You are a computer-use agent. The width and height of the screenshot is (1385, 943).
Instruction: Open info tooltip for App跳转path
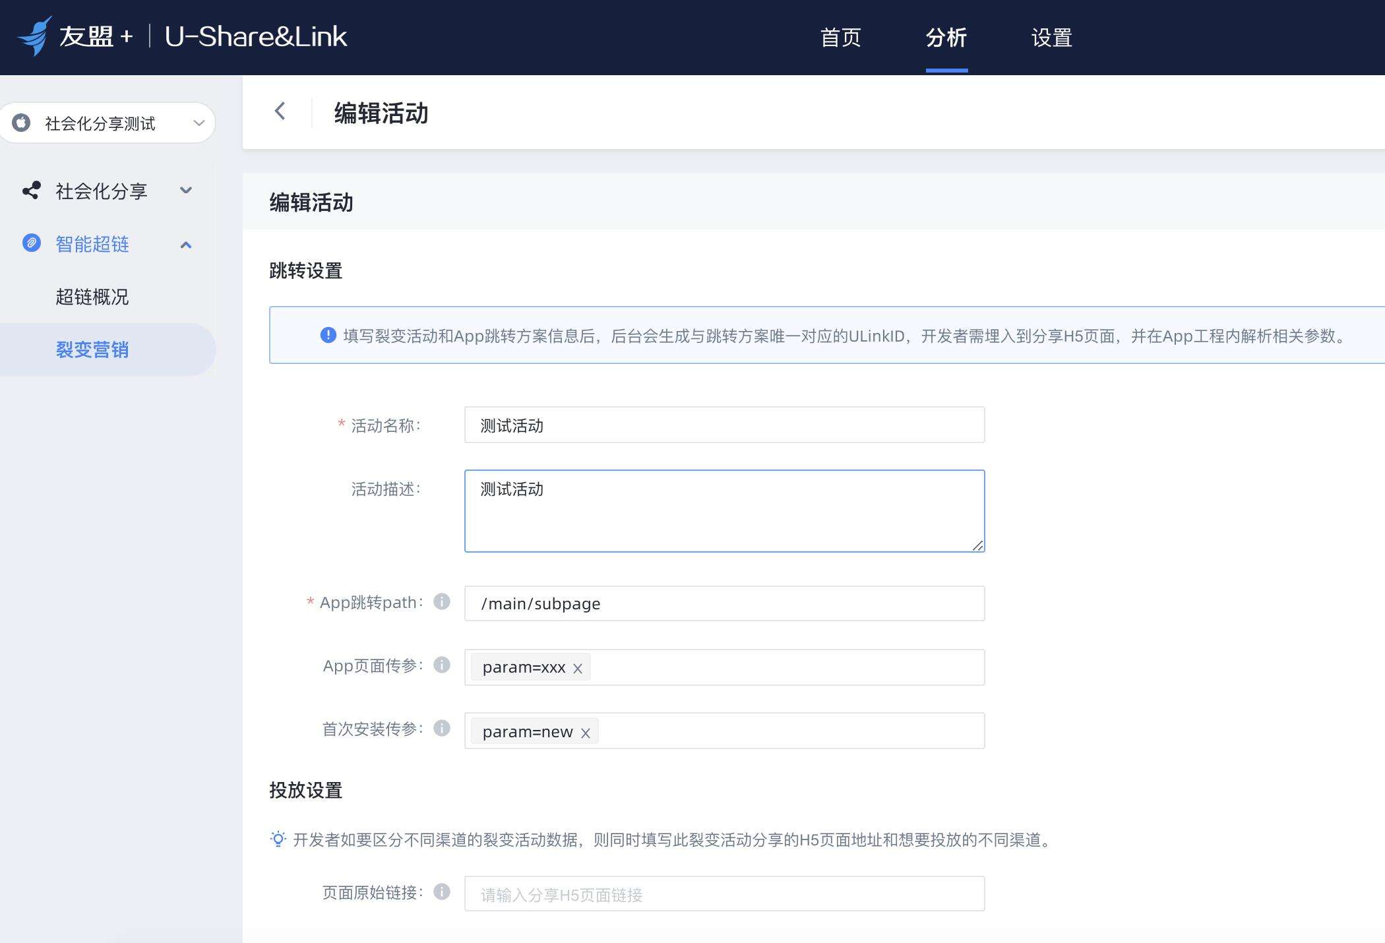pyautogui.click(x=442, y=601)
